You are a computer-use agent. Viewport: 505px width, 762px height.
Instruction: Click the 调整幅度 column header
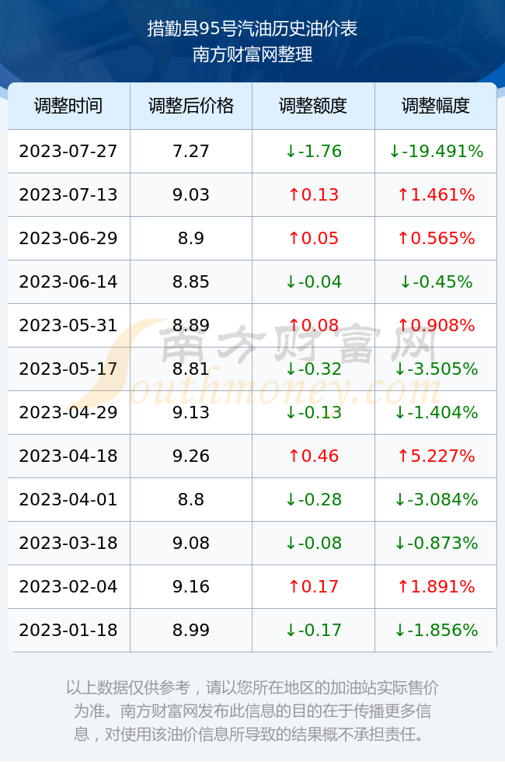pos(436,106)
